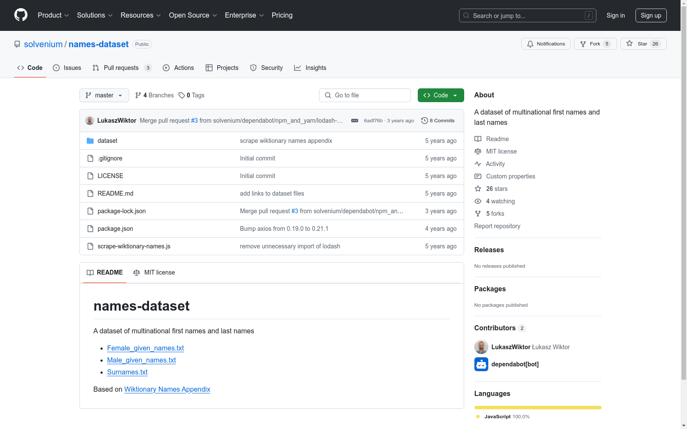687x429 pixels.
Task: Click the search magnifier in the header
Action: (x=466, y=15)
